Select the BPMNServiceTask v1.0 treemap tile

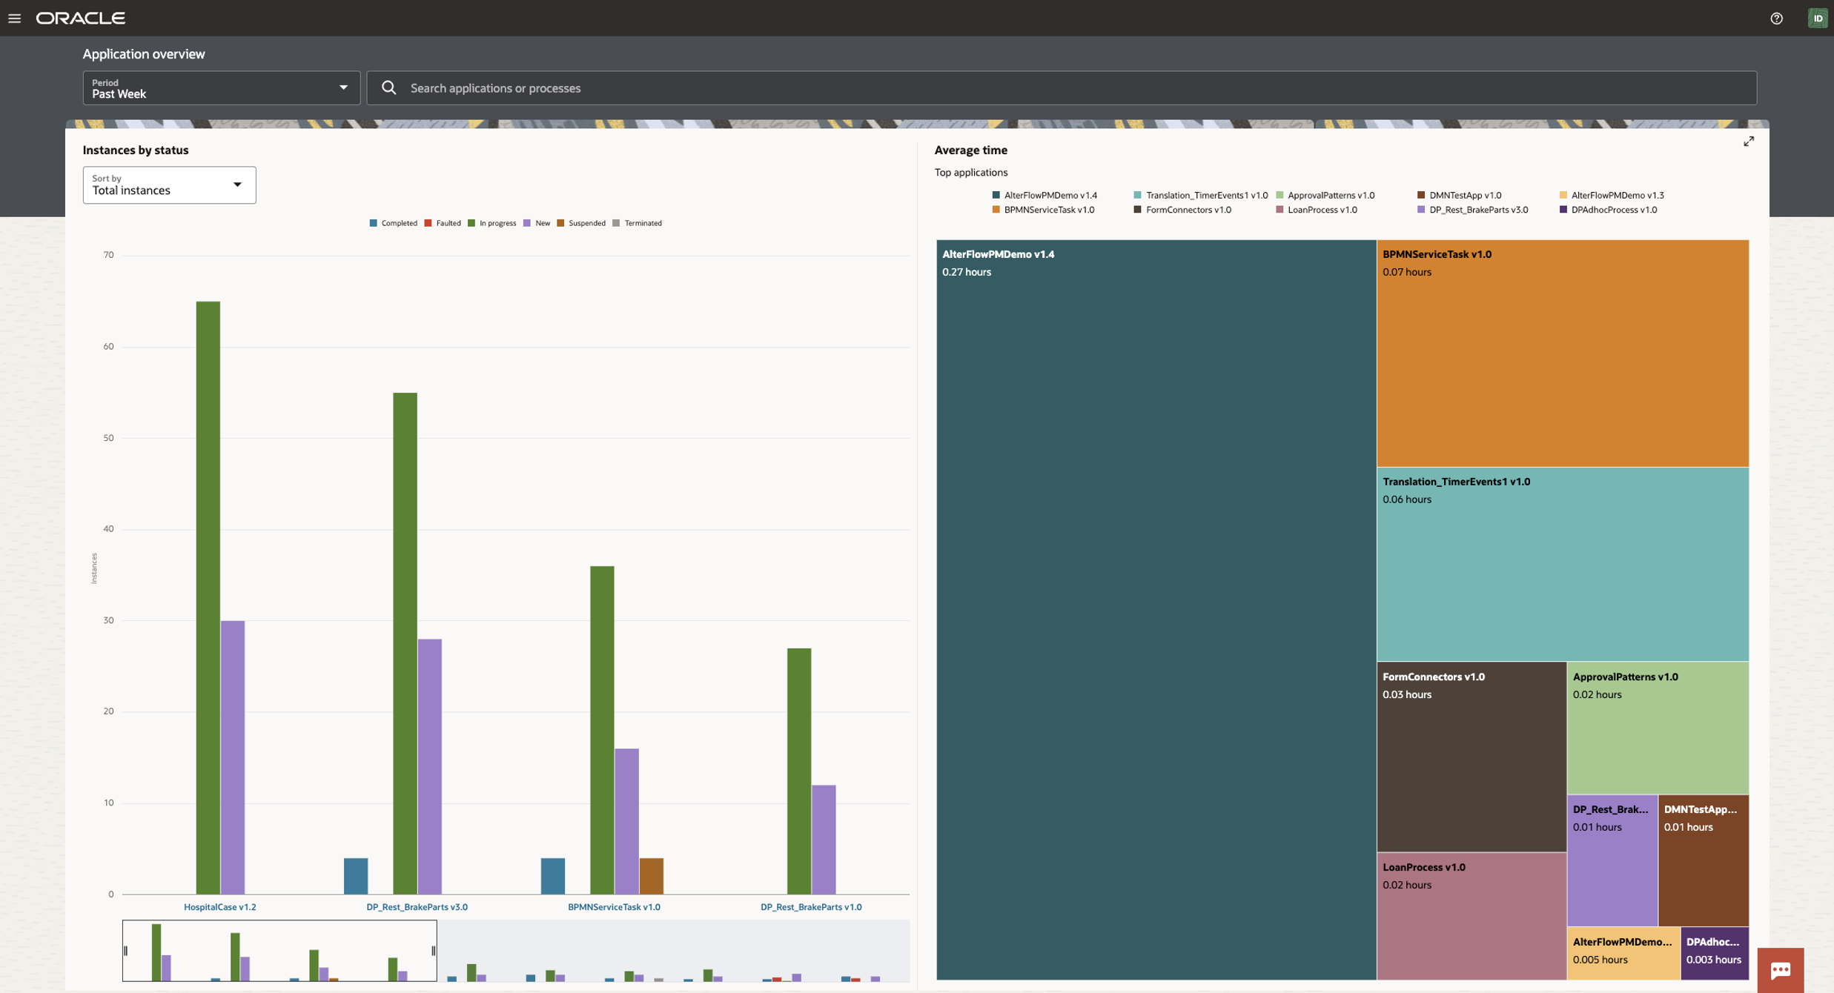tap(1561, 353)
